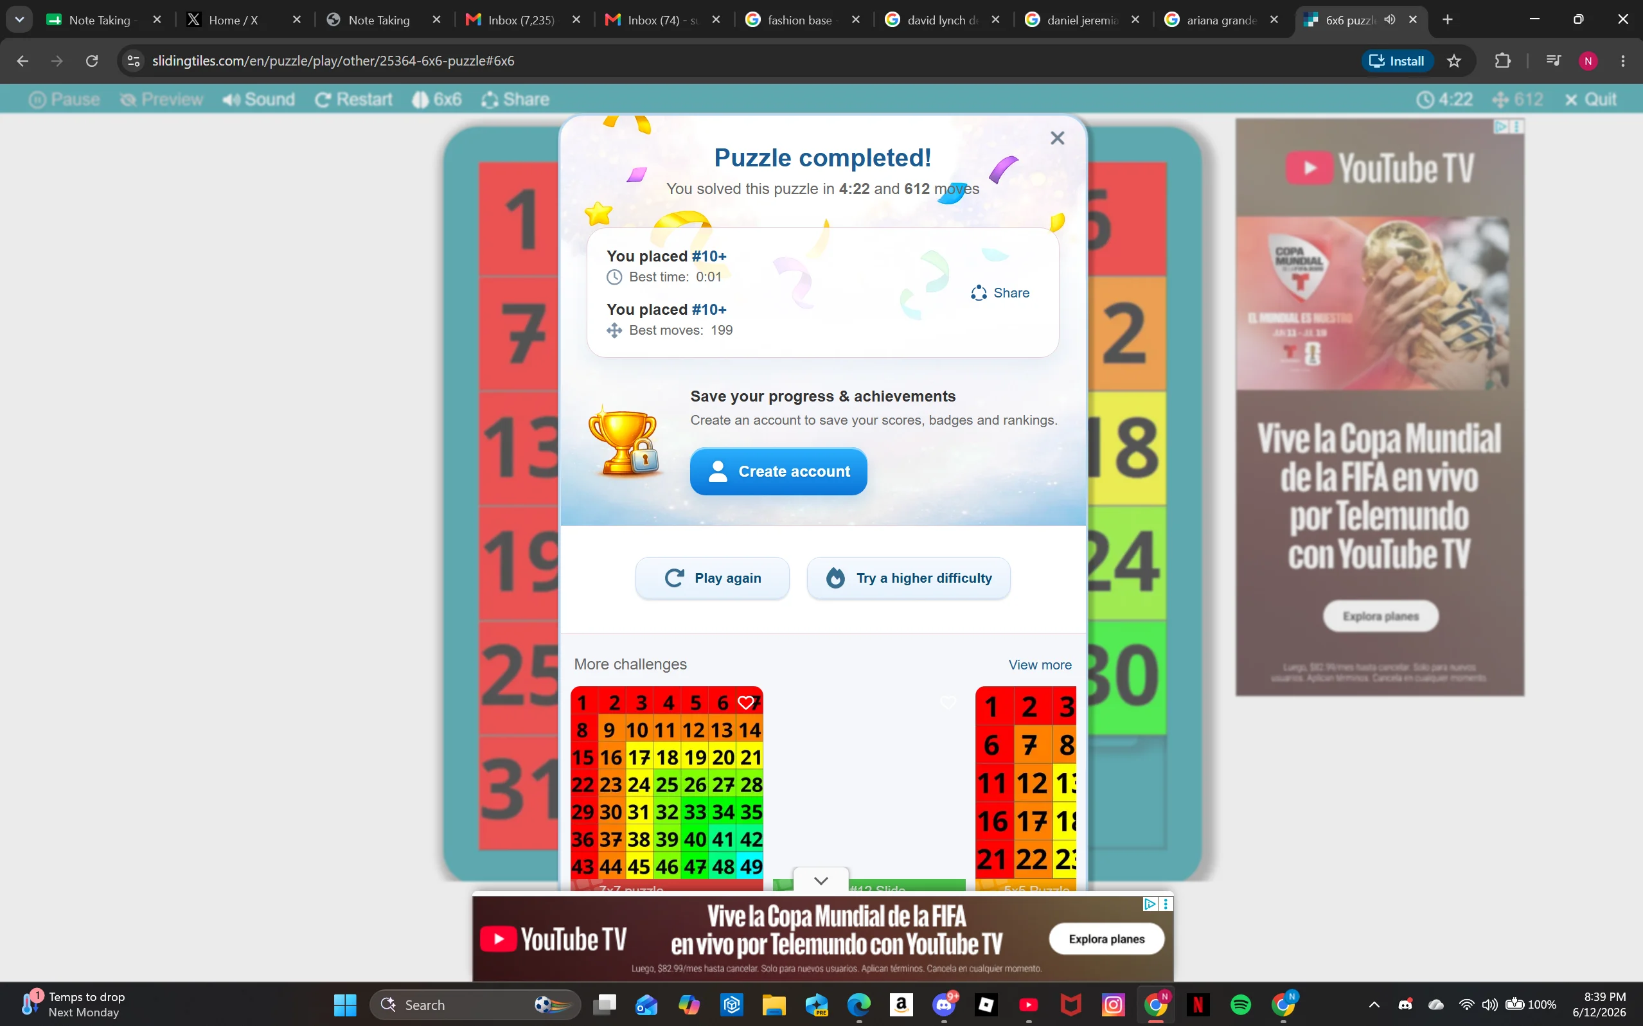The width and height of the screenshot is (1643, 1026).
Task: Open the 6x6 size selector in toolbar
Action: pos(436,99)
